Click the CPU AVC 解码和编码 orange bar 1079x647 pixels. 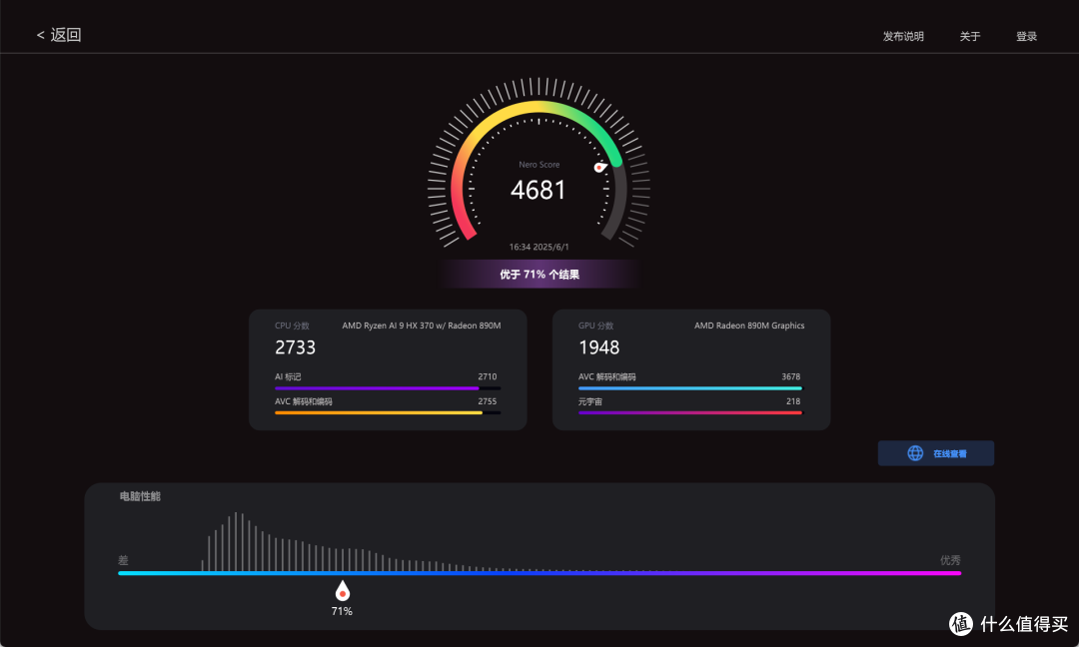[x=388, y=413]
